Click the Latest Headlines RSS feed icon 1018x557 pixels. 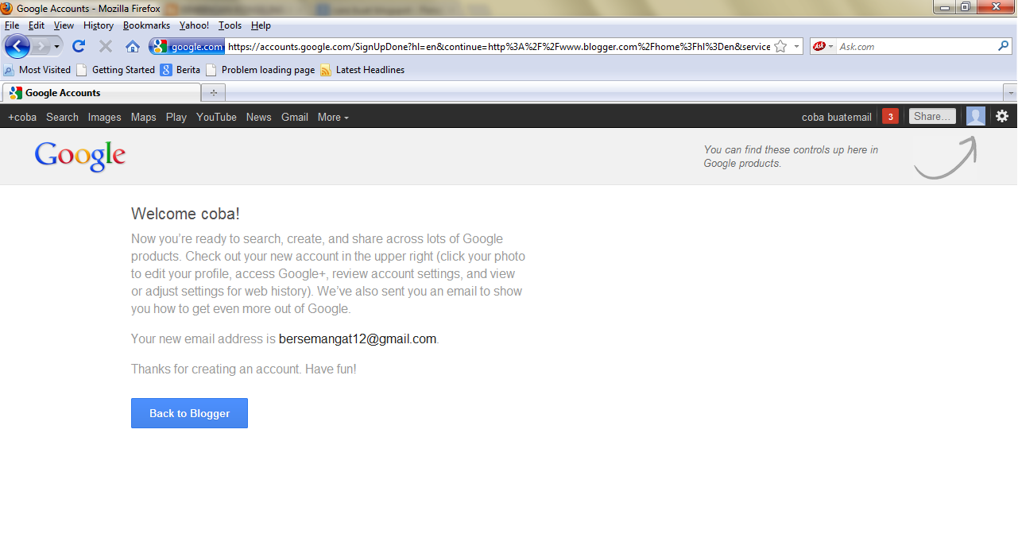326,70
